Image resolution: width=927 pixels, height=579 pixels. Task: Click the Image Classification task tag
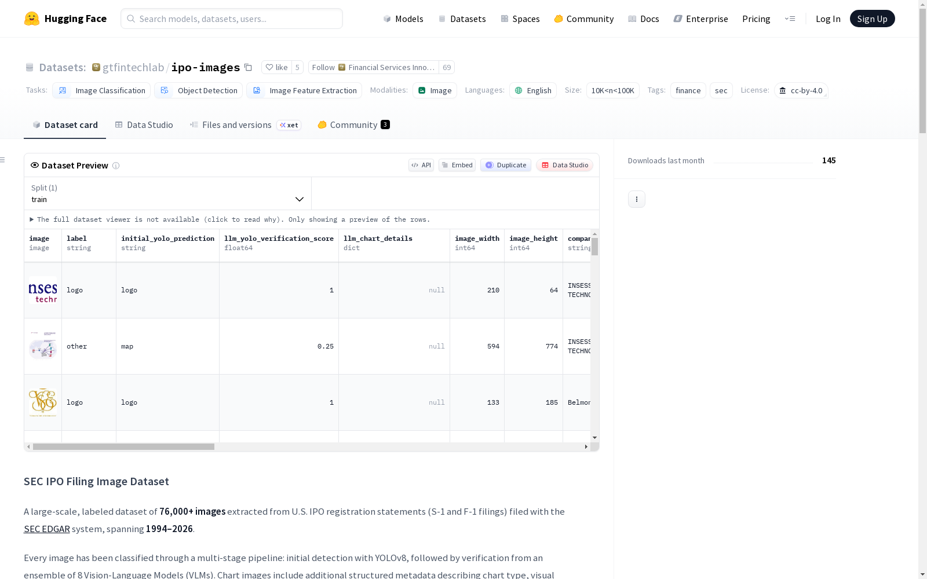101,90
